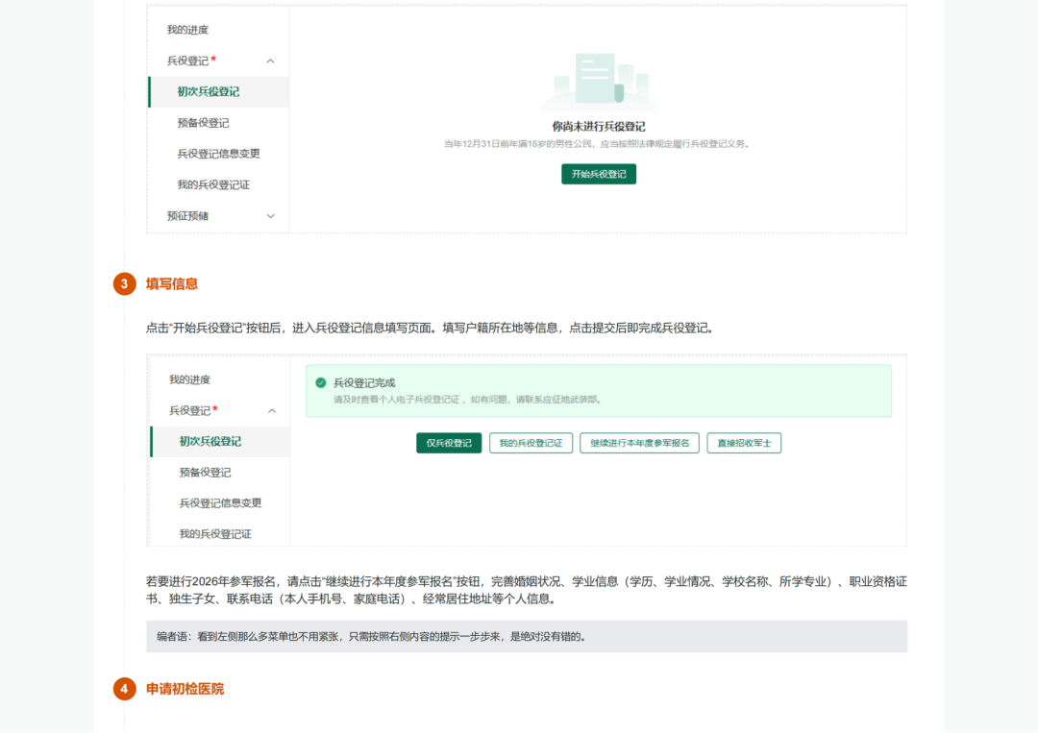Click the orange step 4 circle badge

[123, 686]
